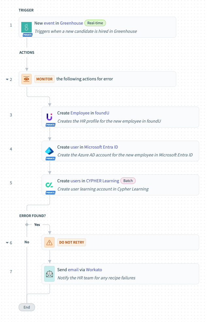
Task: Click the Microsoft Entra ID icon
Action: coord(49,151)
